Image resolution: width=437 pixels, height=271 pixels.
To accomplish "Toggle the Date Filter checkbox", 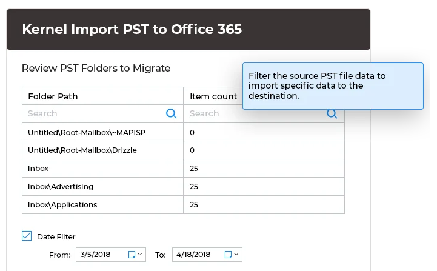I will pyautogui.click(x=27, y=236).
